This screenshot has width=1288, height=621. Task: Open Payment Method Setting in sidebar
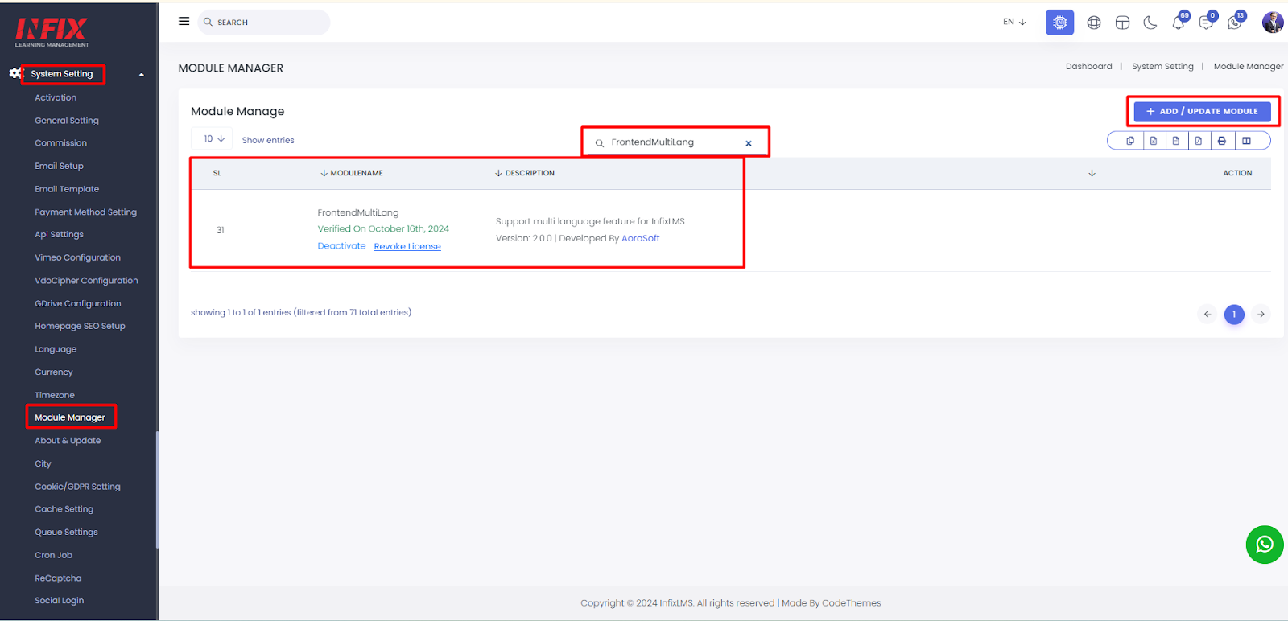coord(85,212)
